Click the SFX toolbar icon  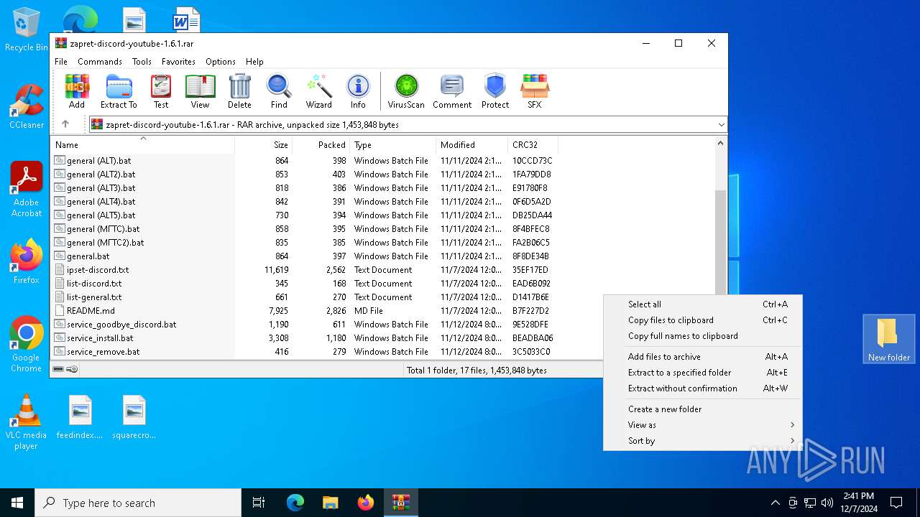coord(535,91)
